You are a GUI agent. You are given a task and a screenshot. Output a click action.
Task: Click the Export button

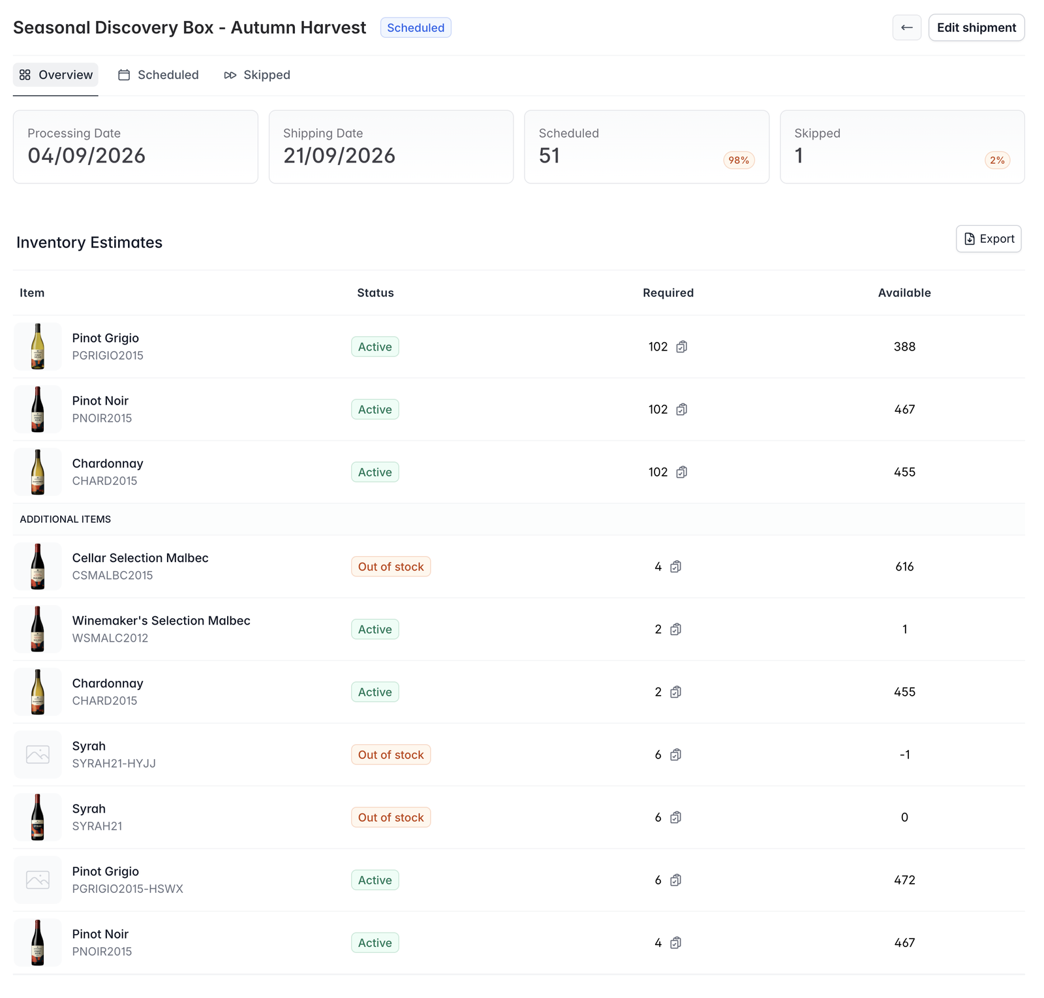tap(989, 239)
